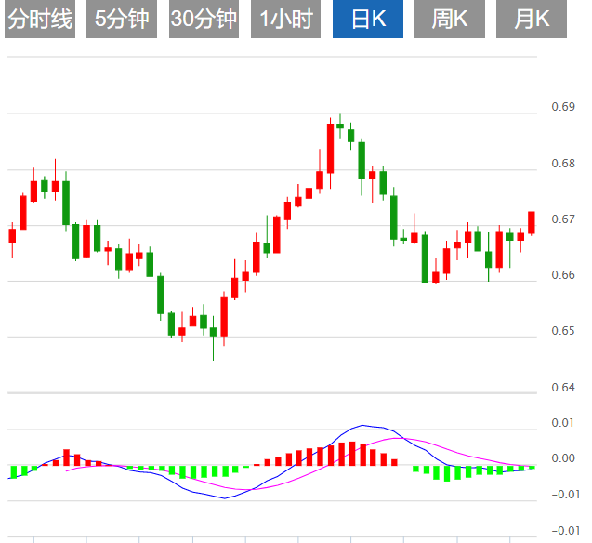This screenshot has height=543, width=592.
Task: Select the 5分钟 interval tab
Action: click(x=122, y=19)
